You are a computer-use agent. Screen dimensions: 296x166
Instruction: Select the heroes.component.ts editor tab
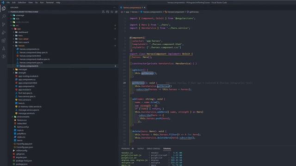pos(133,7)
